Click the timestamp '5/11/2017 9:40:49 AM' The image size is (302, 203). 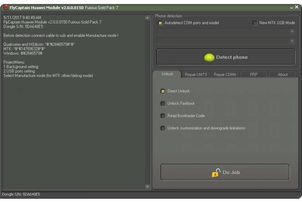(x=22, y=18)
